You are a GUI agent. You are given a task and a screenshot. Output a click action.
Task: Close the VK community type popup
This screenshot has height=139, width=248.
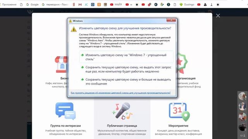point(218,15)
